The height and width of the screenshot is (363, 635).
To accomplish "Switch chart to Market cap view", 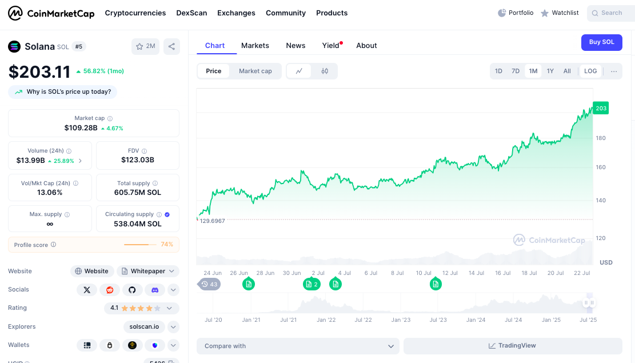I will tap(255, 71).
